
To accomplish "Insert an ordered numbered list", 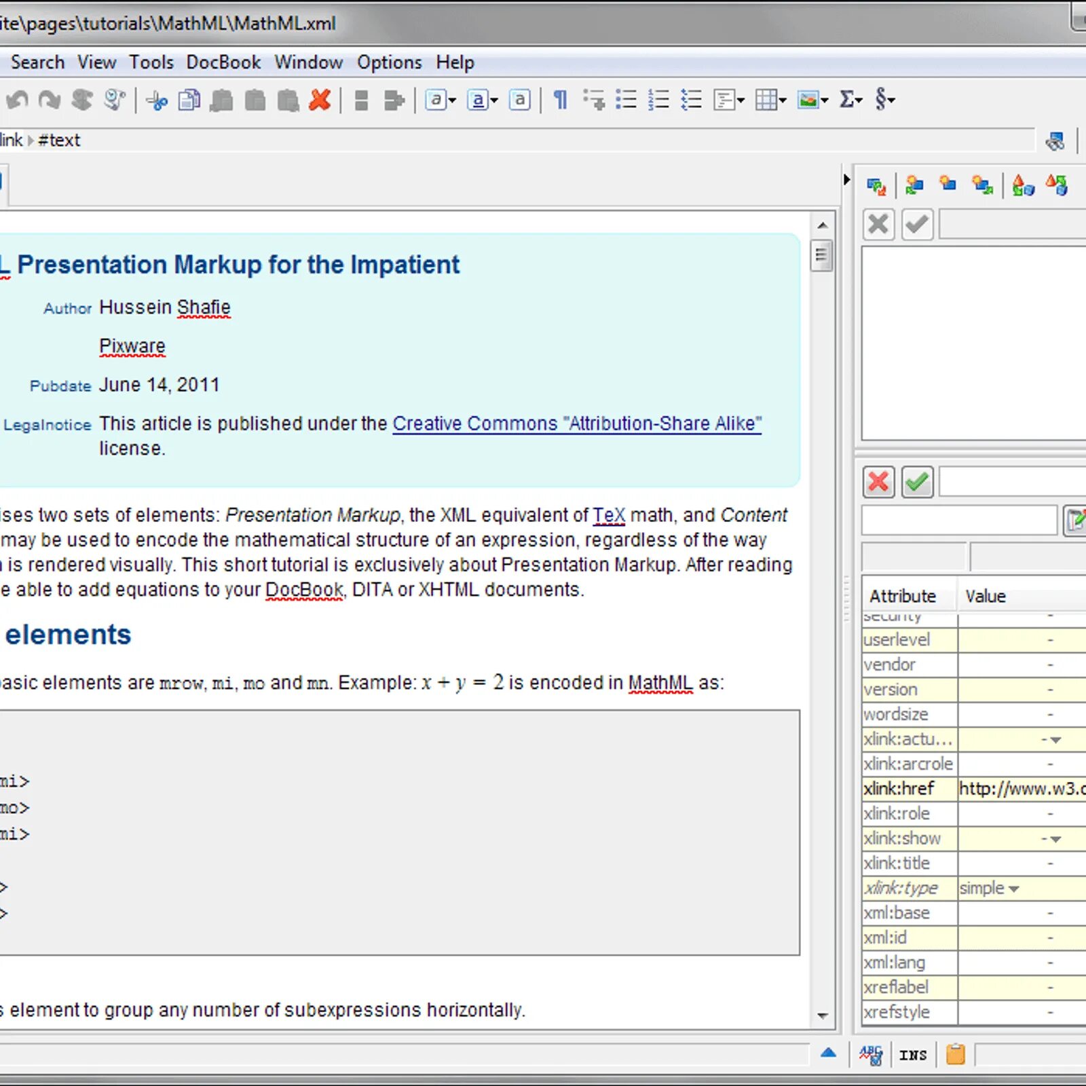I will 658,100.
